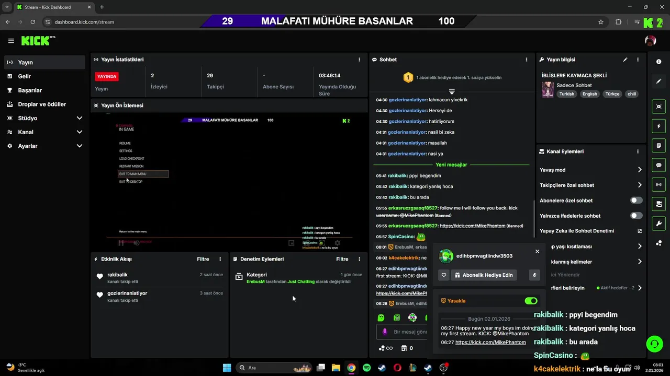Toggle activity feed lightning icon in rail
Viewport: 670px width, 376px height.
658,126
